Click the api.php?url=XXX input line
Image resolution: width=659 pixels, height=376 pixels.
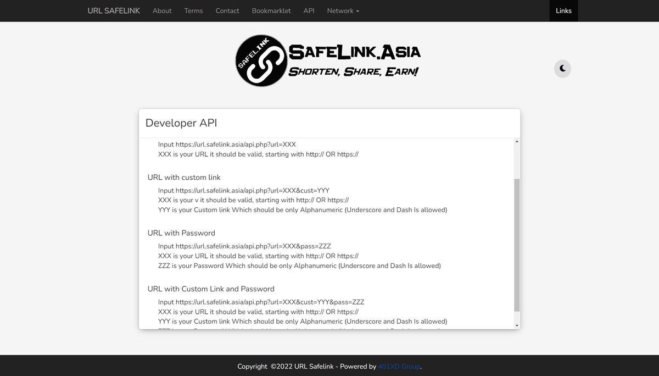pos(227,145)
